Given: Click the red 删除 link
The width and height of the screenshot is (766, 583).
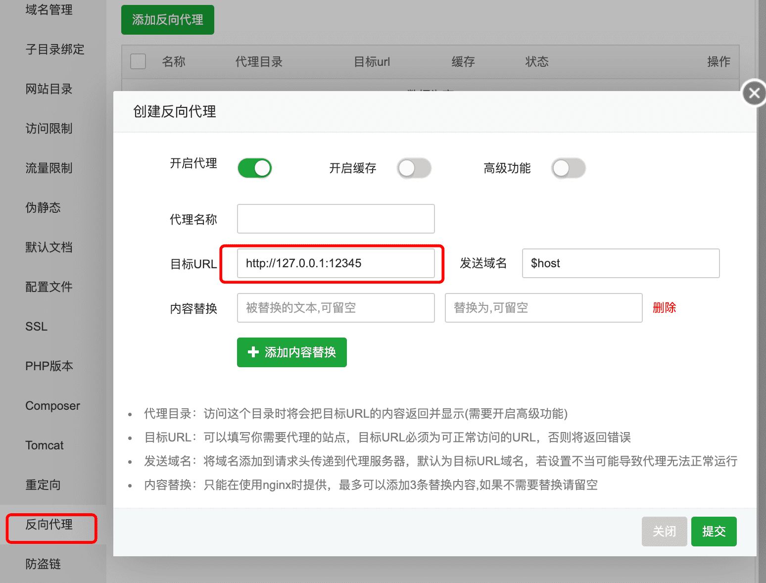Looking at the screenshot, I should [x=664, y=308].
